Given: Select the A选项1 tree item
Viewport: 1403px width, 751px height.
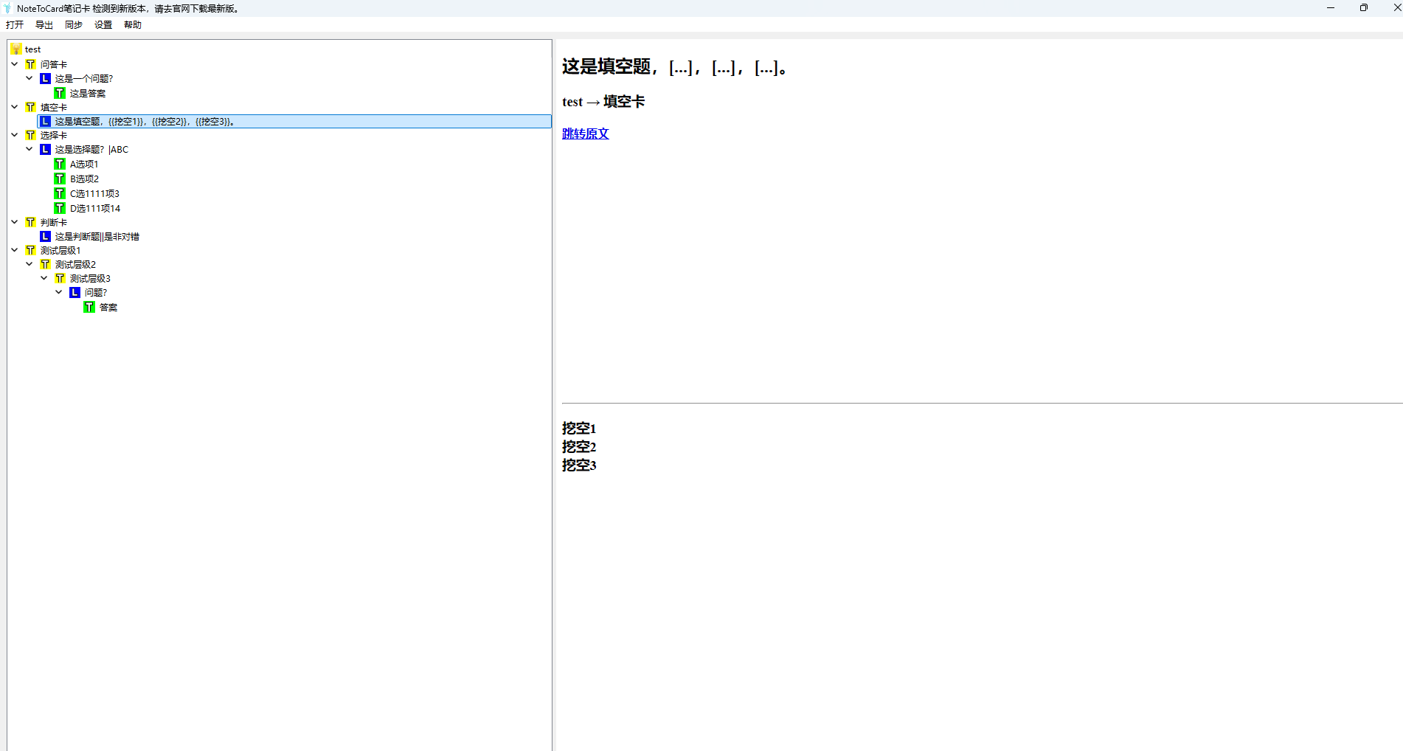Looking at the screenshot, I should tap(84, 164).
